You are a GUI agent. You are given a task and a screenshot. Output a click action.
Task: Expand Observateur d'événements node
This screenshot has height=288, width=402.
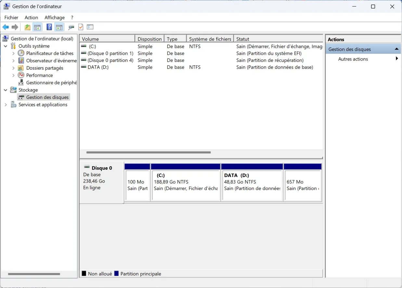pyautogui.click(x=13, y=61)
